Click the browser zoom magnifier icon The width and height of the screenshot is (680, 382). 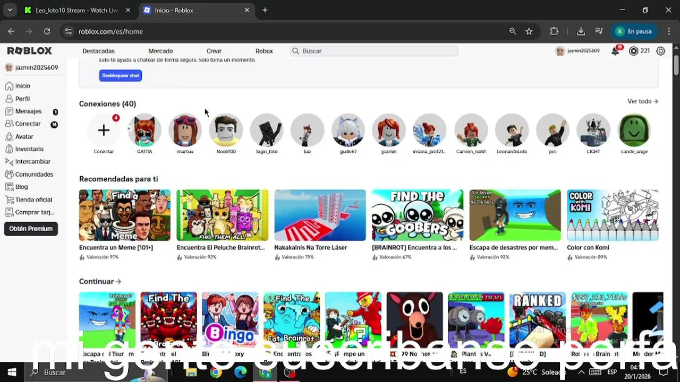click(x=513, y=31)
